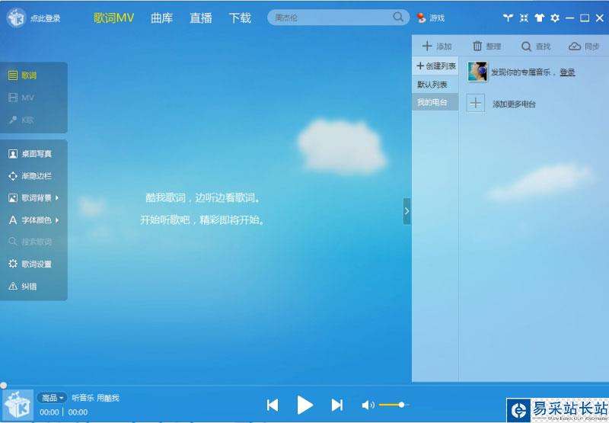609x423 pixels.
Task: Click the Y-shaped icon in title bar
Action: [508, 18]
